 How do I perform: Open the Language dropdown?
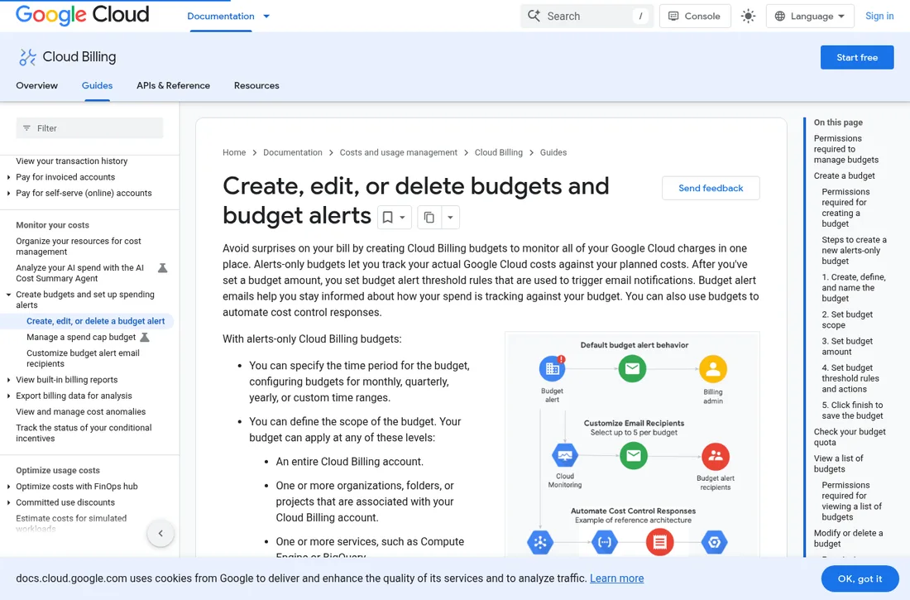click(x=810, y=17)
